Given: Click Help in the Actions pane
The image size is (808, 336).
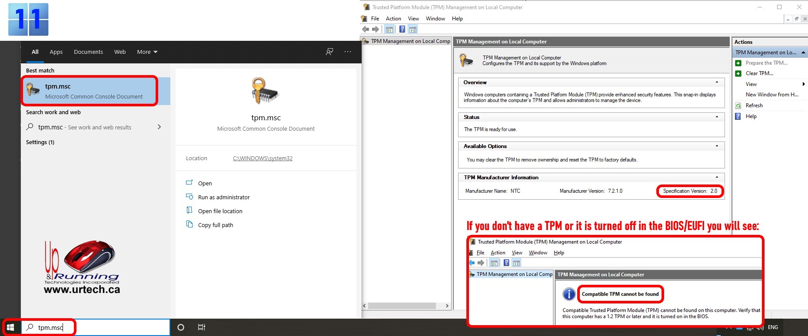Looking at the screenshot, I should (x=751, y=116).
